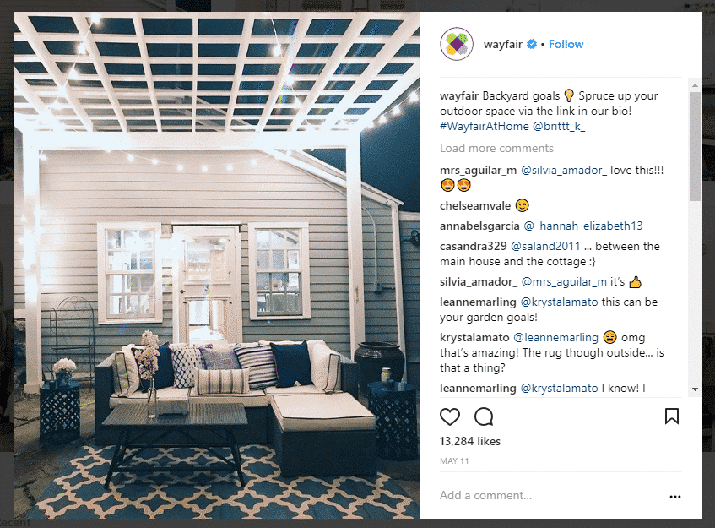Open the wayfair username in the header
This screenshot has height=528, width=715.
click(503, 44)
